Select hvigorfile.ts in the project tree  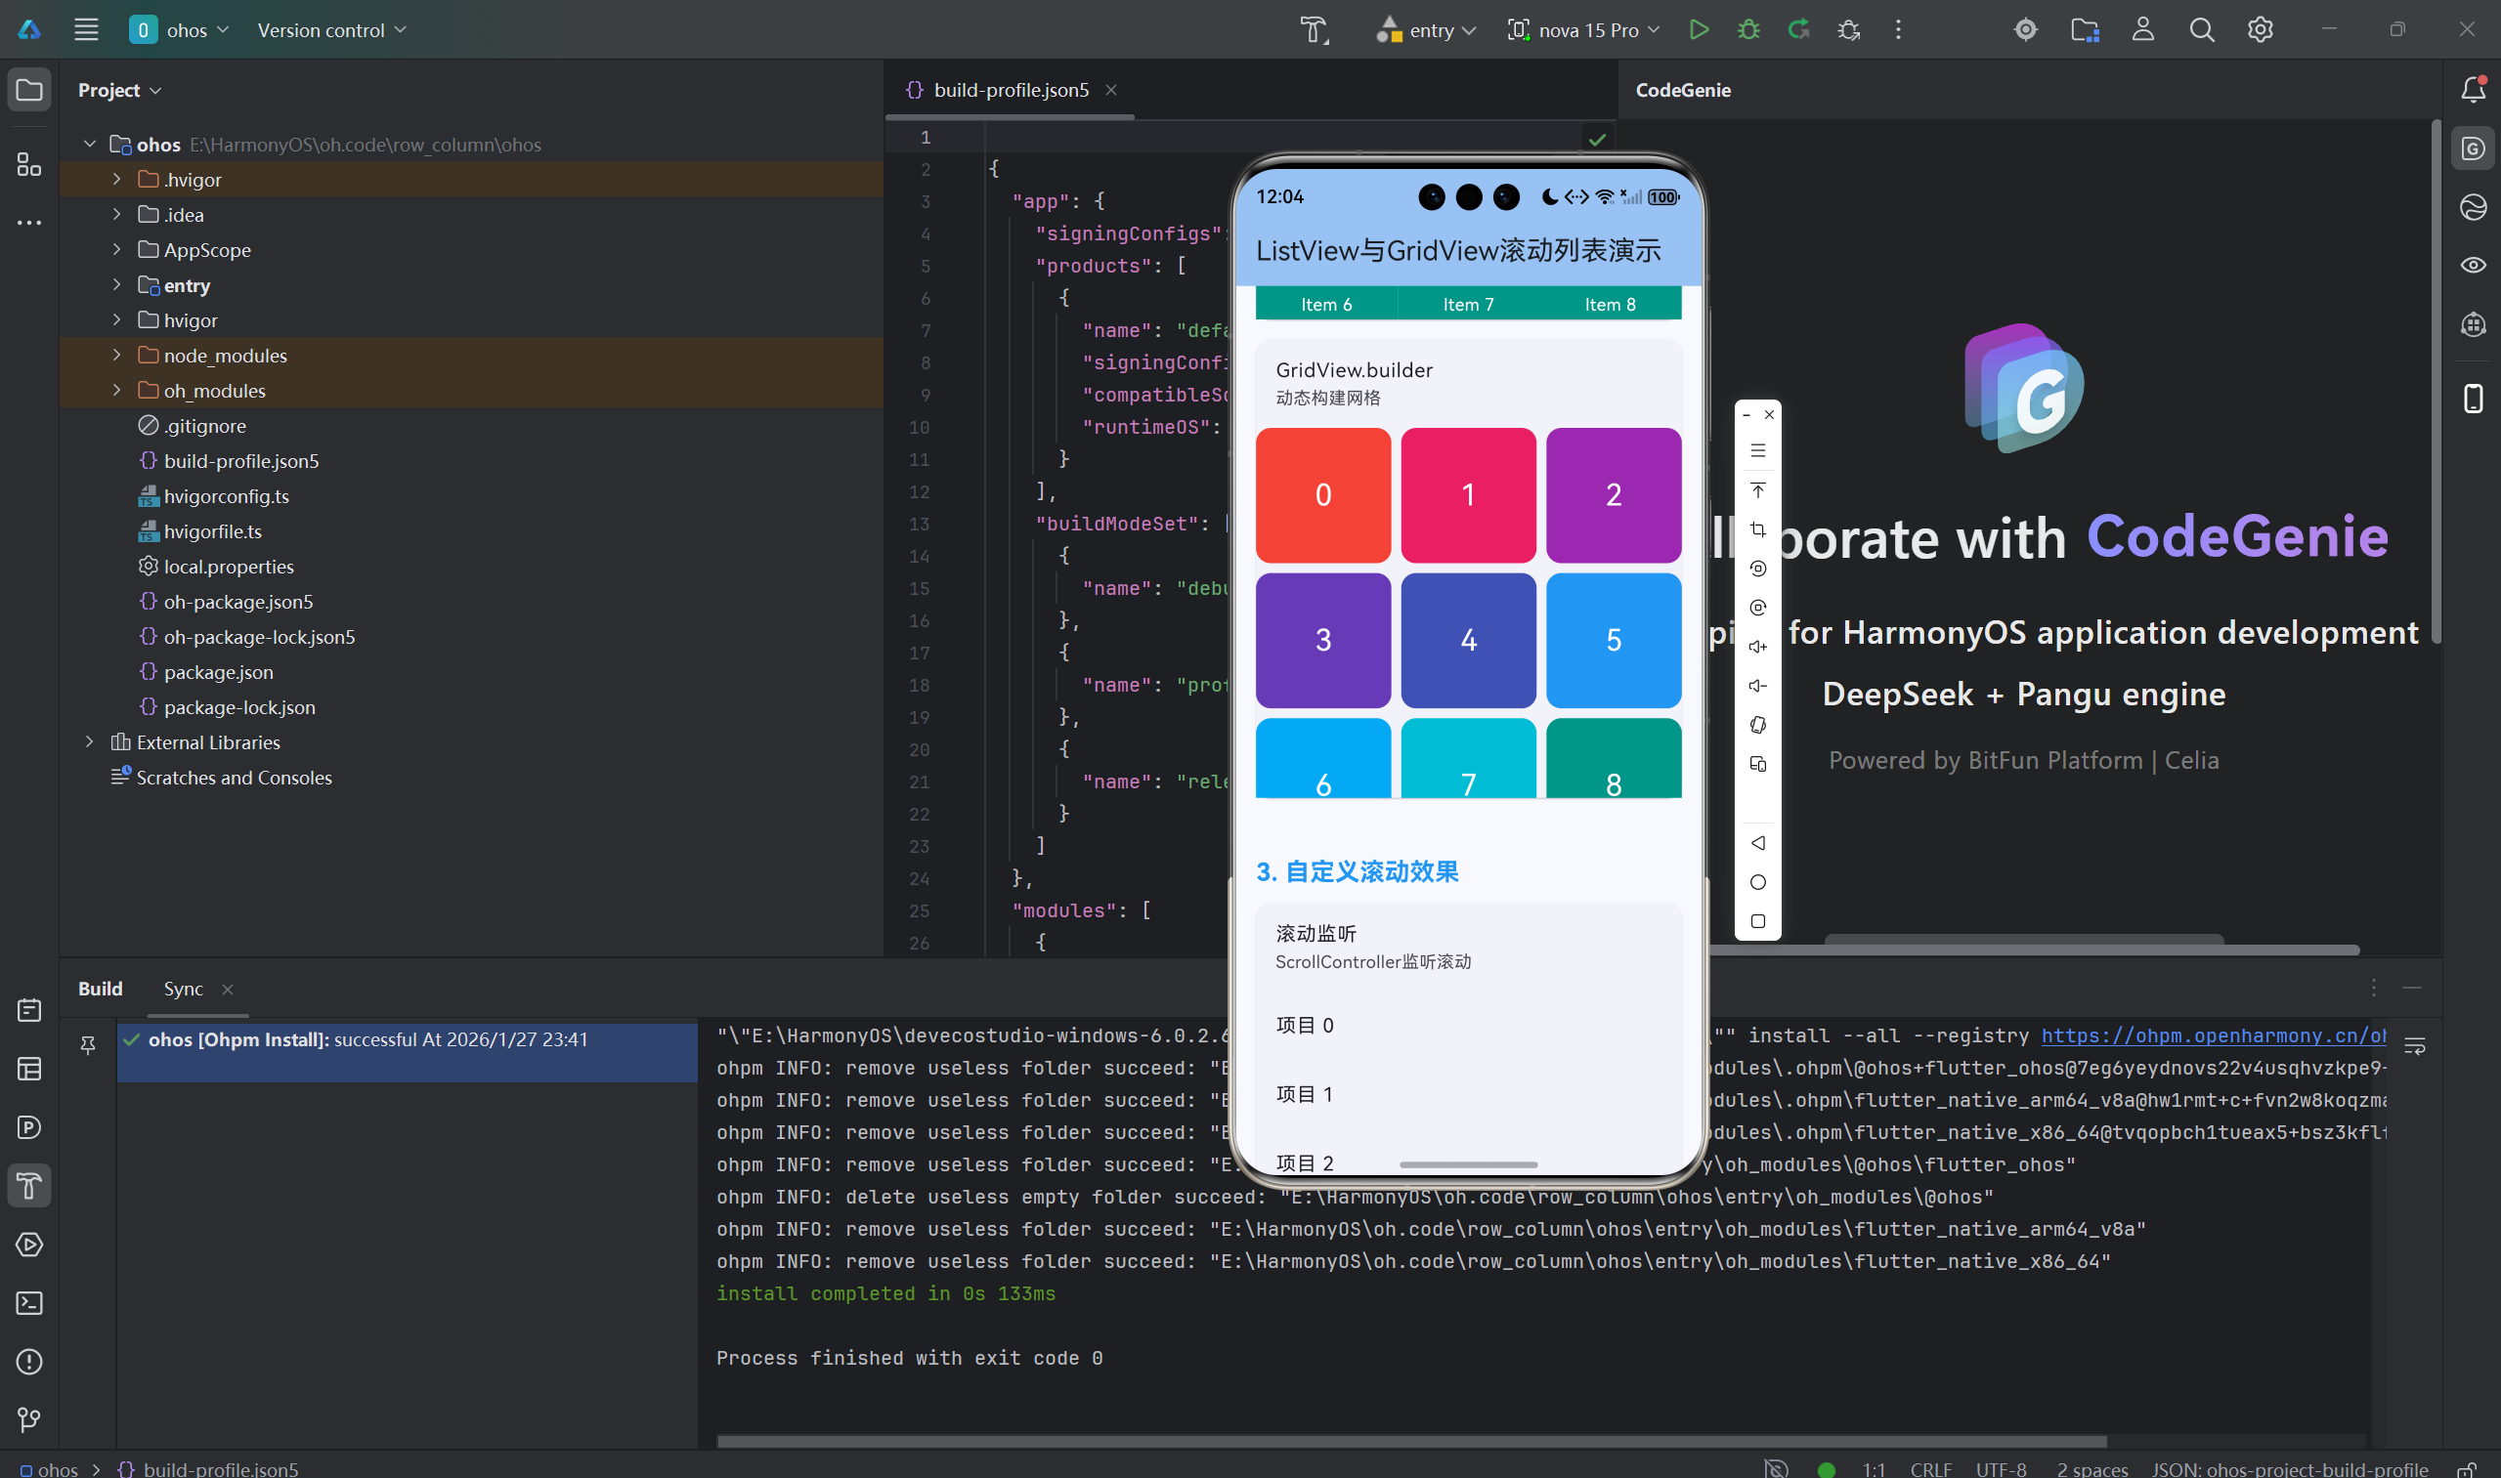click(212, 531)
